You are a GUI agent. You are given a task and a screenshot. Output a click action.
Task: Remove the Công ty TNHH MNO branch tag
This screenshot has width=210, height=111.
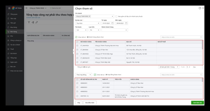click(90, 16)
